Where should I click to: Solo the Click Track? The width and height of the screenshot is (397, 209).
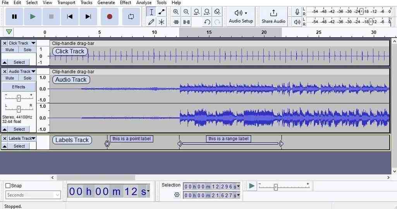coord(27,50)
